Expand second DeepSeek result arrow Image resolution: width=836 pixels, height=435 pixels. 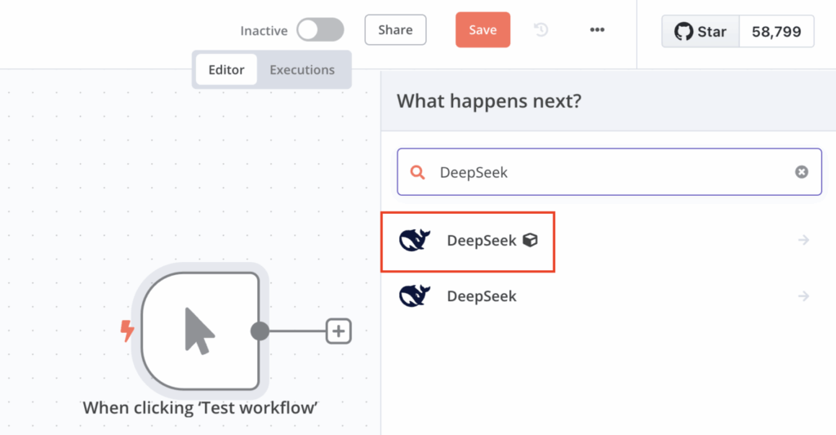[x=803, y=296]
